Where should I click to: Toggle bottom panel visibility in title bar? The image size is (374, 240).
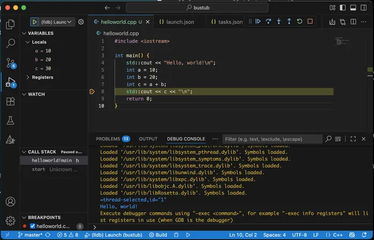coord(353,7)
